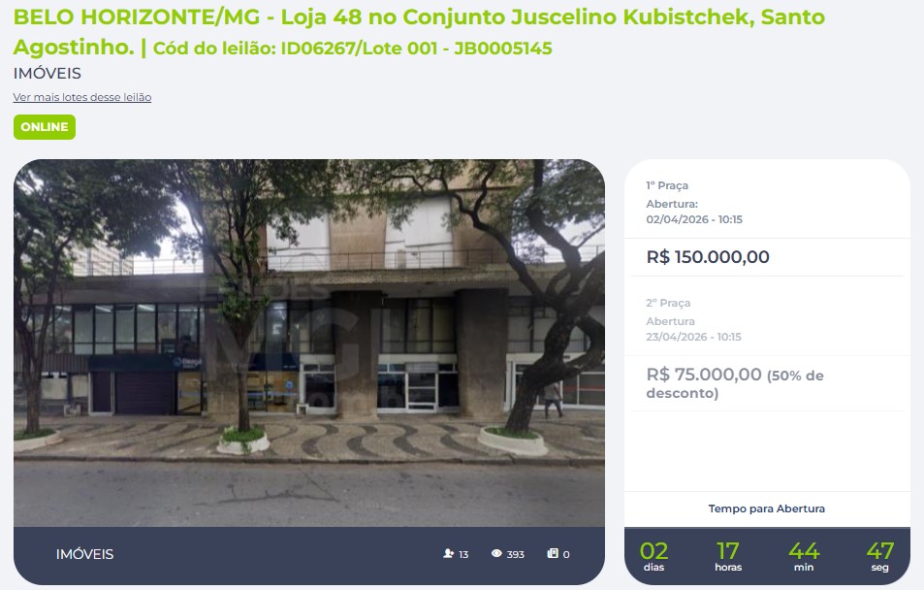
Task: Click the R$ 150.000,00 price
Action: click(708, 257)
